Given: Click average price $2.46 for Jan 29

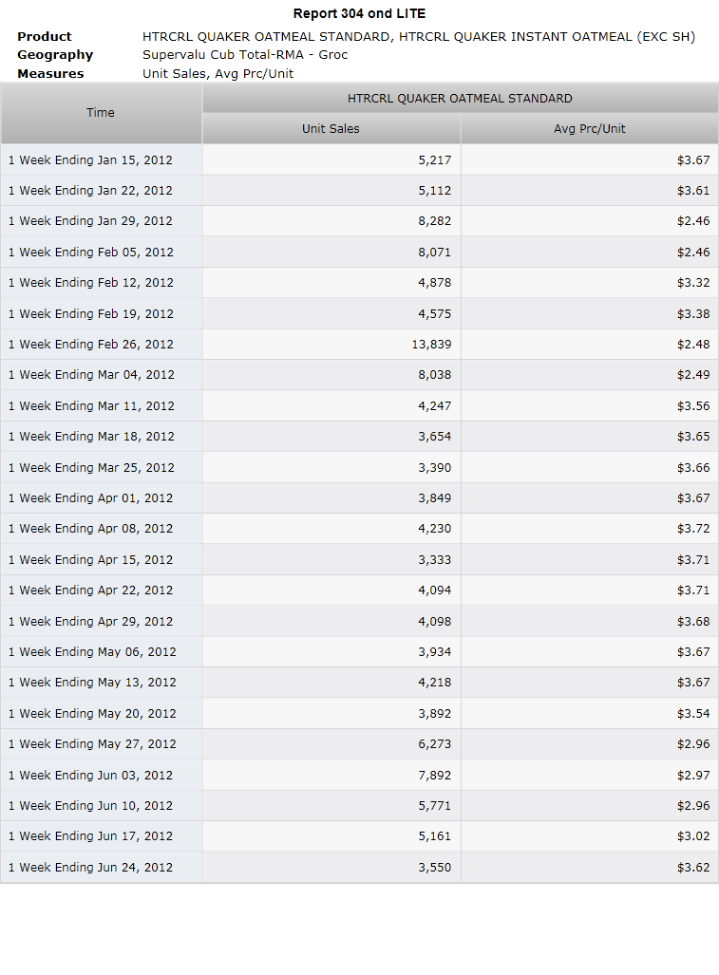Looking at the screenshot, I should tap(693, 221).
